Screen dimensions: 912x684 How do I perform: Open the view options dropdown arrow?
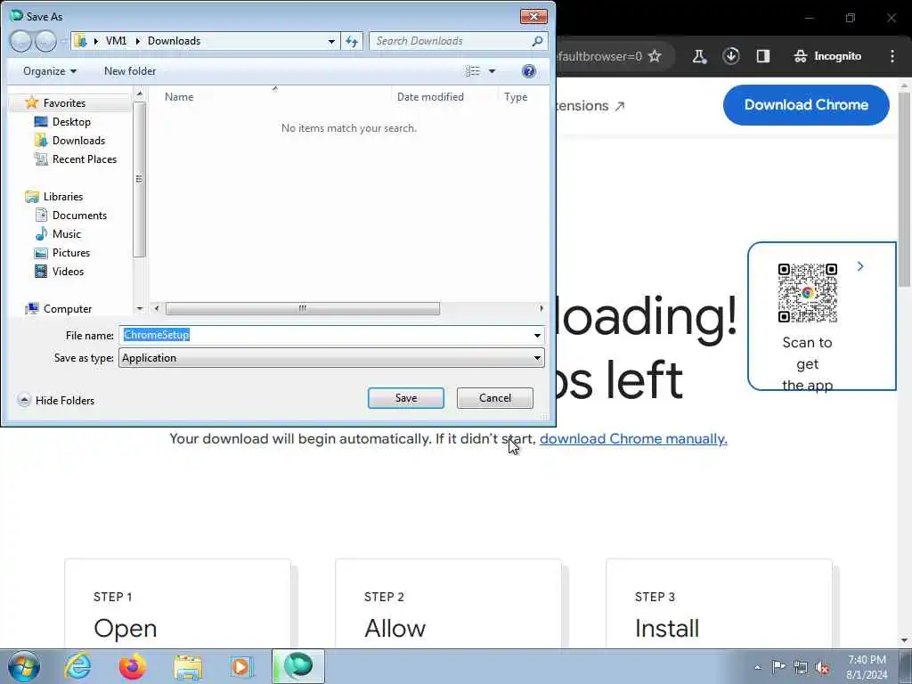pyautogui.click(x=492, y=71)
